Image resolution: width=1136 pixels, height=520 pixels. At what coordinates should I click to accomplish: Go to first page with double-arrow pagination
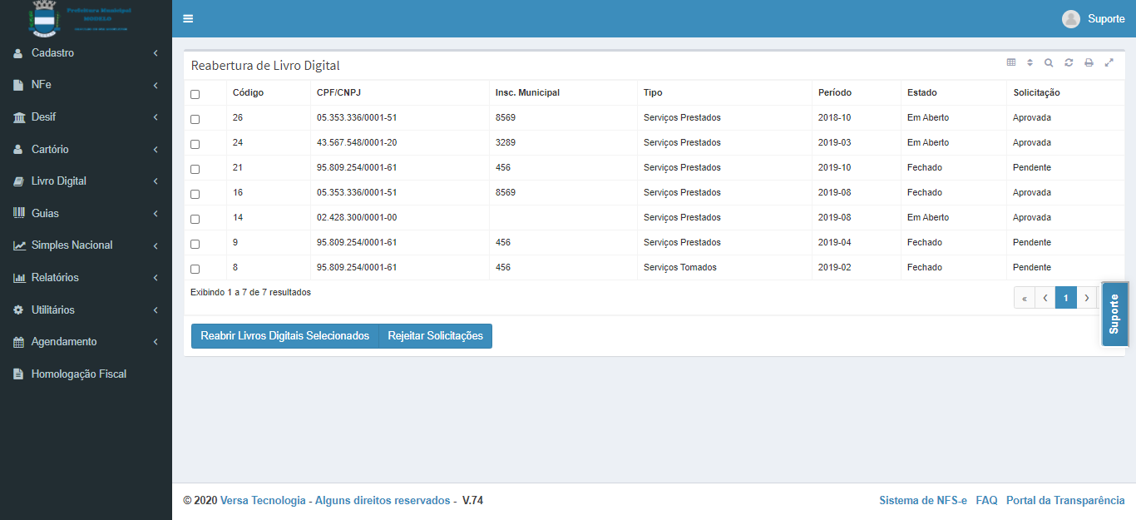point(1024,298)
